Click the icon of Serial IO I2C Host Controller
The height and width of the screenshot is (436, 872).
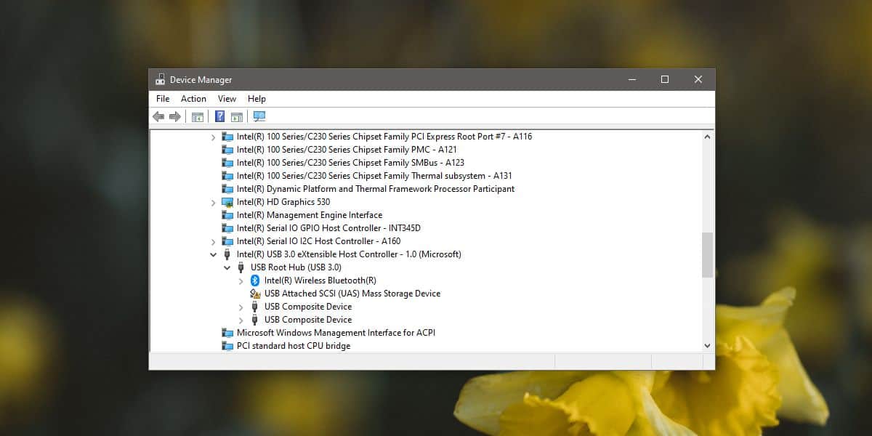coord(227,241)
